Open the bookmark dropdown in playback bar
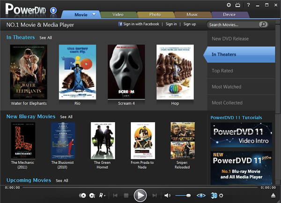 (102, 195)
